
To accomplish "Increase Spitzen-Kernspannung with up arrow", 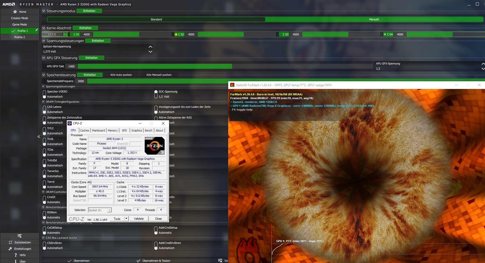I will (x=150, y=47).
